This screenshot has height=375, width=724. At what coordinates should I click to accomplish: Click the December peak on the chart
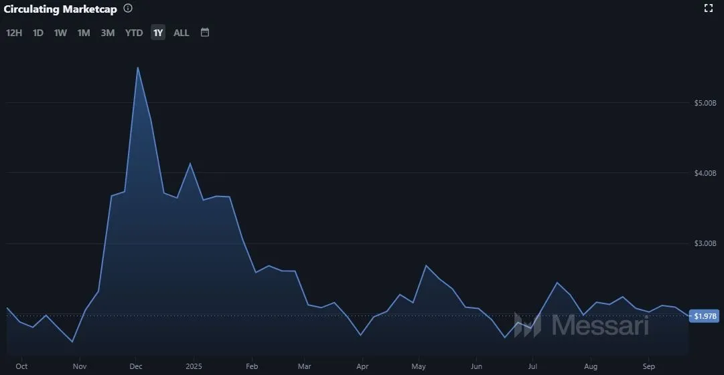point(137,68)
